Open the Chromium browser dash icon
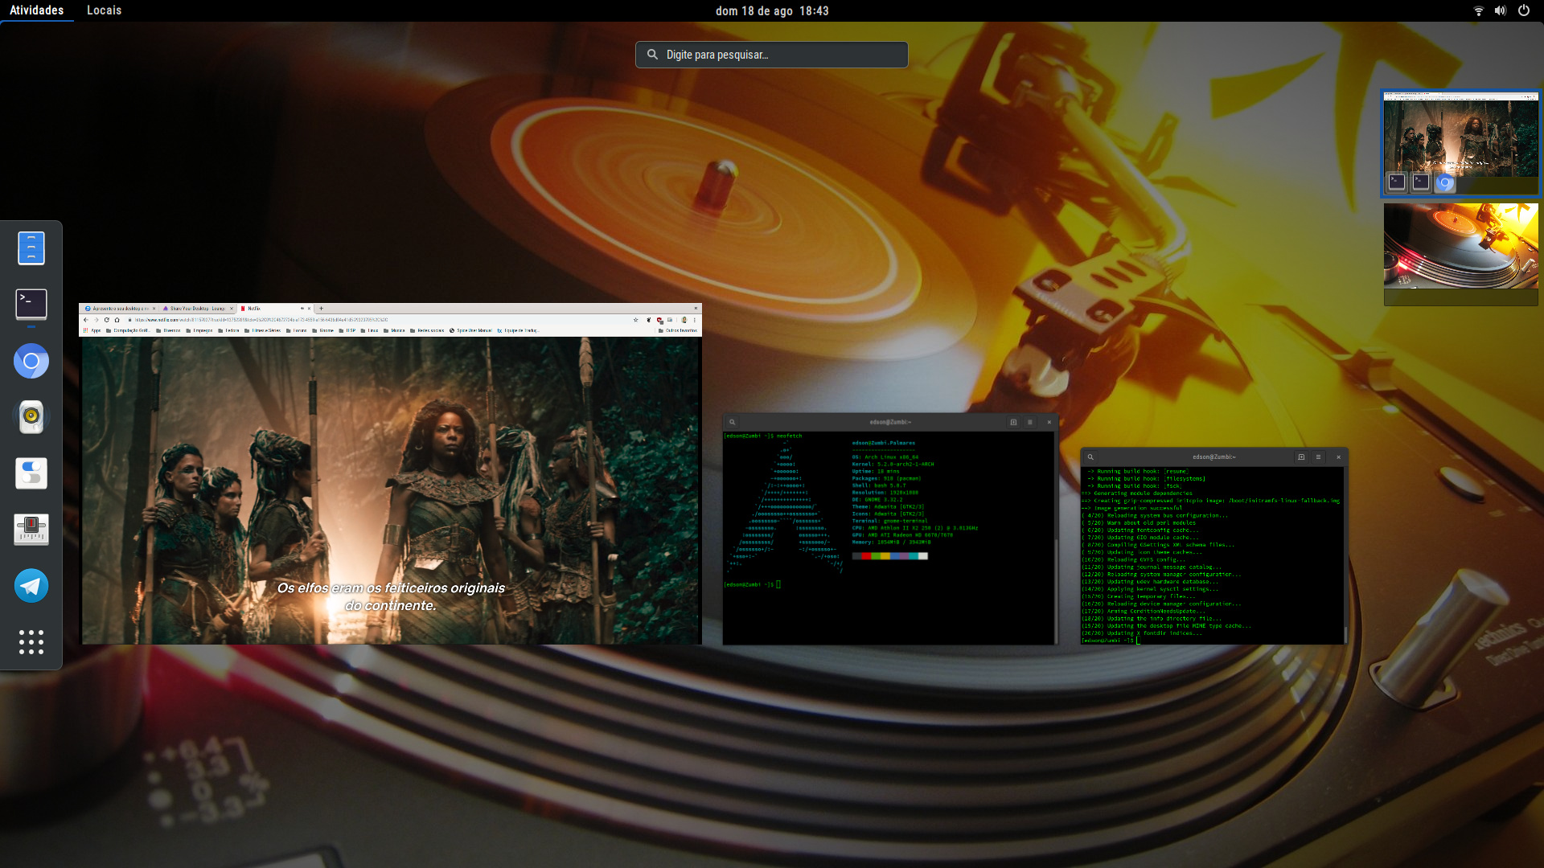Image resolution: width=1544 pixels, height=868 pixels. click(x=31, y=361)
